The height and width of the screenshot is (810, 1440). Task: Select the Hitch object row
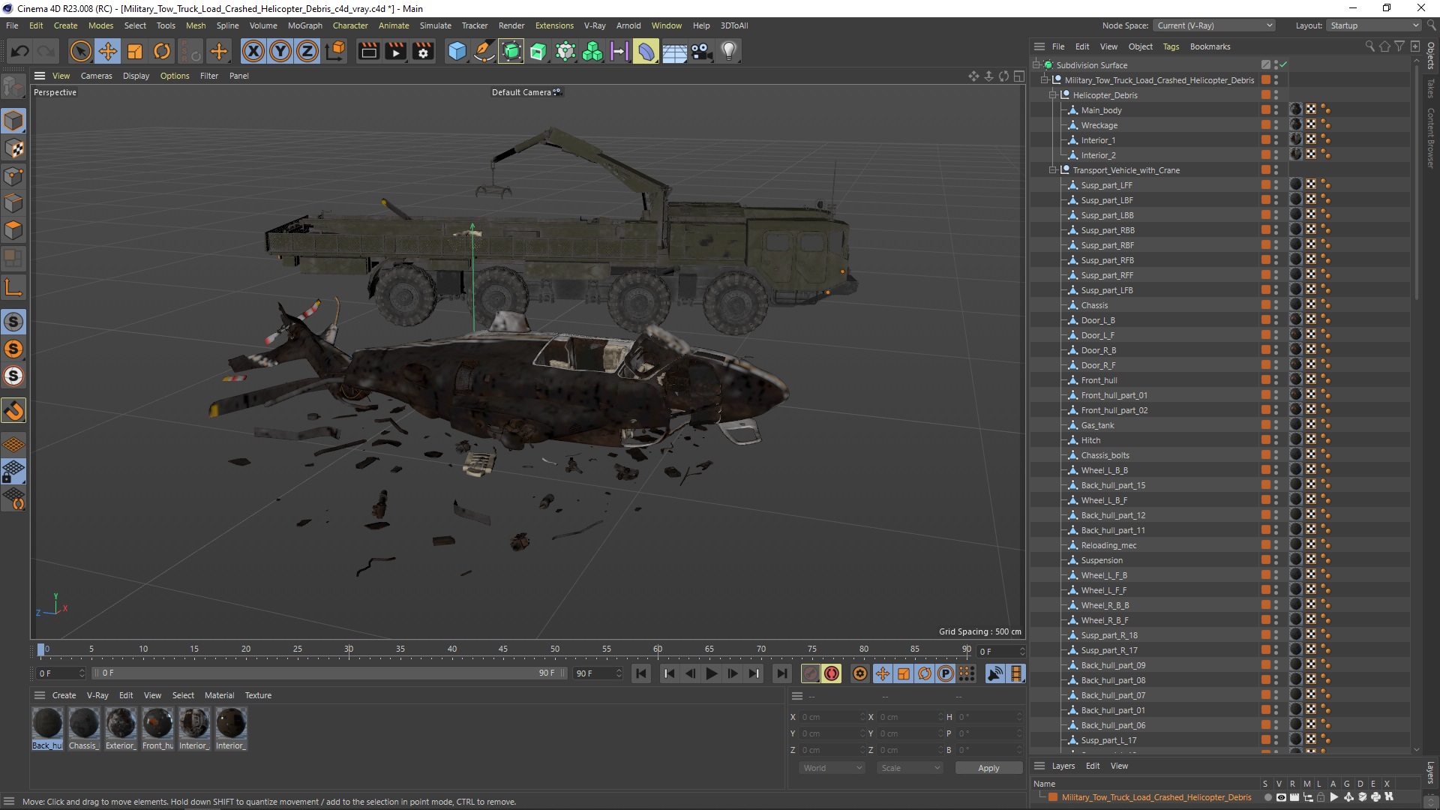(x=1090, y=440)
